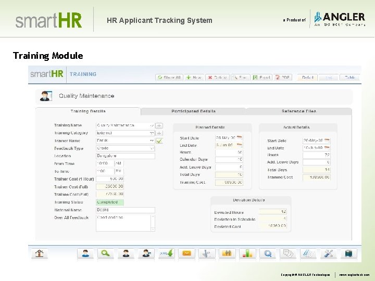Click the blue Q query icon
This screenshot has width=375, height=281.
268,253
